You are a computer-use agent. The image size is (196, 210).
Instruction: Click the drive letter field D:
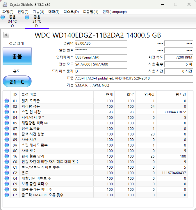(x=101, y=71)
